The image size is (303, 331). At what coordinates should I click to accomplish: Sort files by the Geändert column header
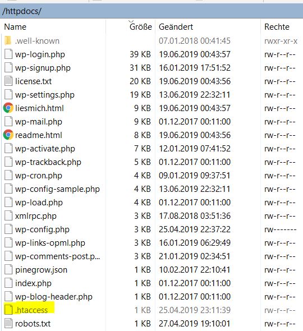coord(176,27)
